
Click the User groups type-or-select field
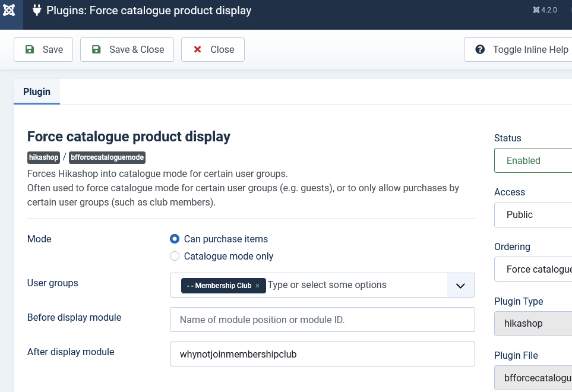click(x=356, y=285)
